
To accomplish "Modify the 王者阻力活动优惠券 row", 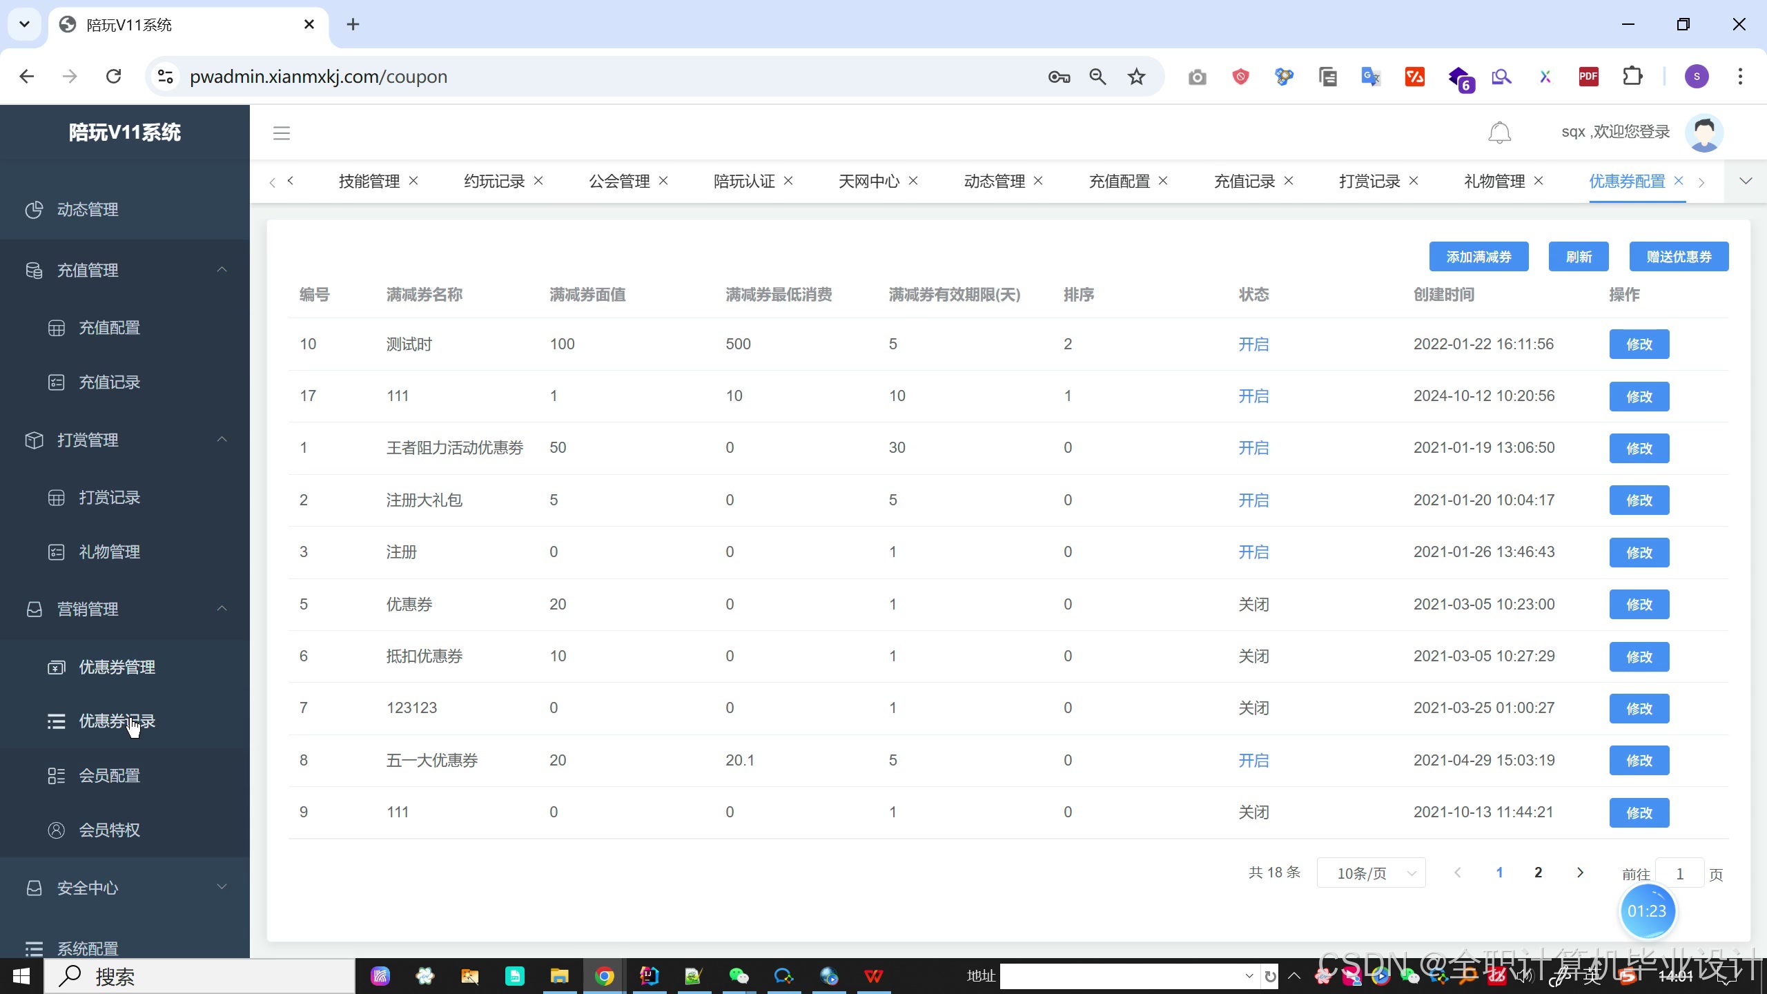I will 1639,449.
